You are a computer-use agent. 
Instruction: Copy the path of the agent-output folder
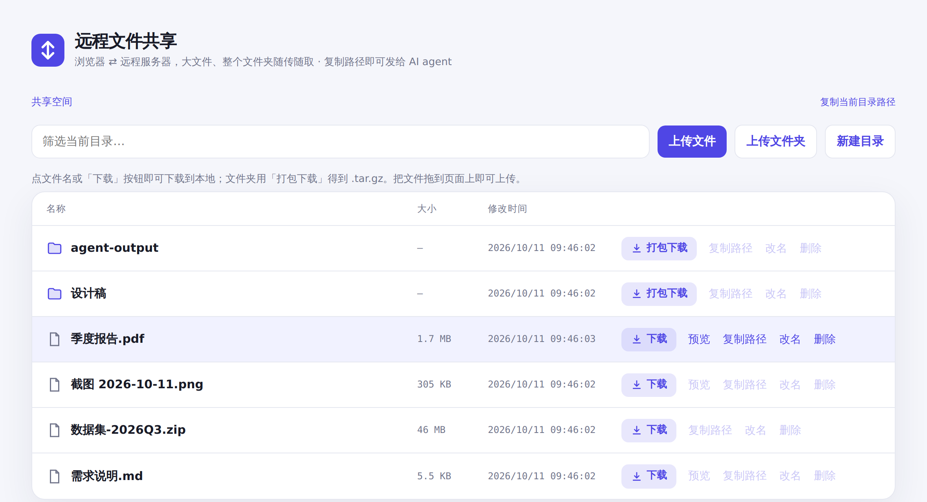(731, 248)
